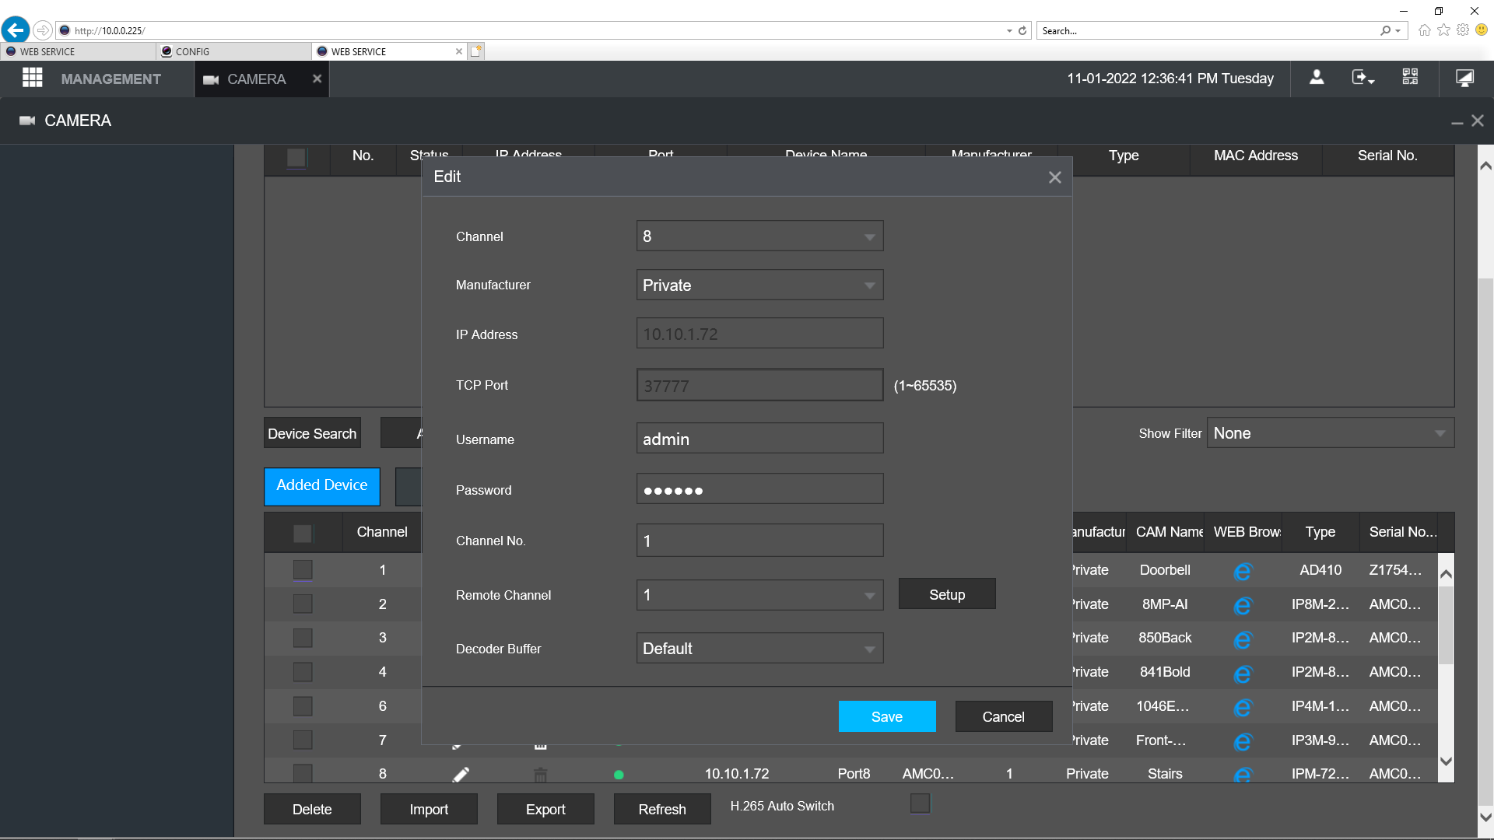Open web browser icon for Doorbell camera

1243,572
